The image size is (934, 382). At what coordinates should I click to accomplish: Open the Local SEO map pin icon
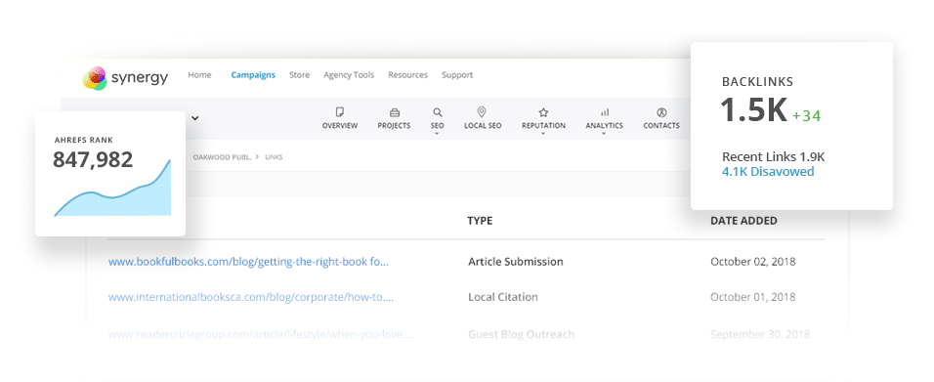click(x=483, y=112)
